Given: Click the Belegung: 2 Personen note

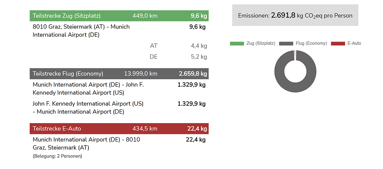Looking at the screenshot, I should [57, 156].
